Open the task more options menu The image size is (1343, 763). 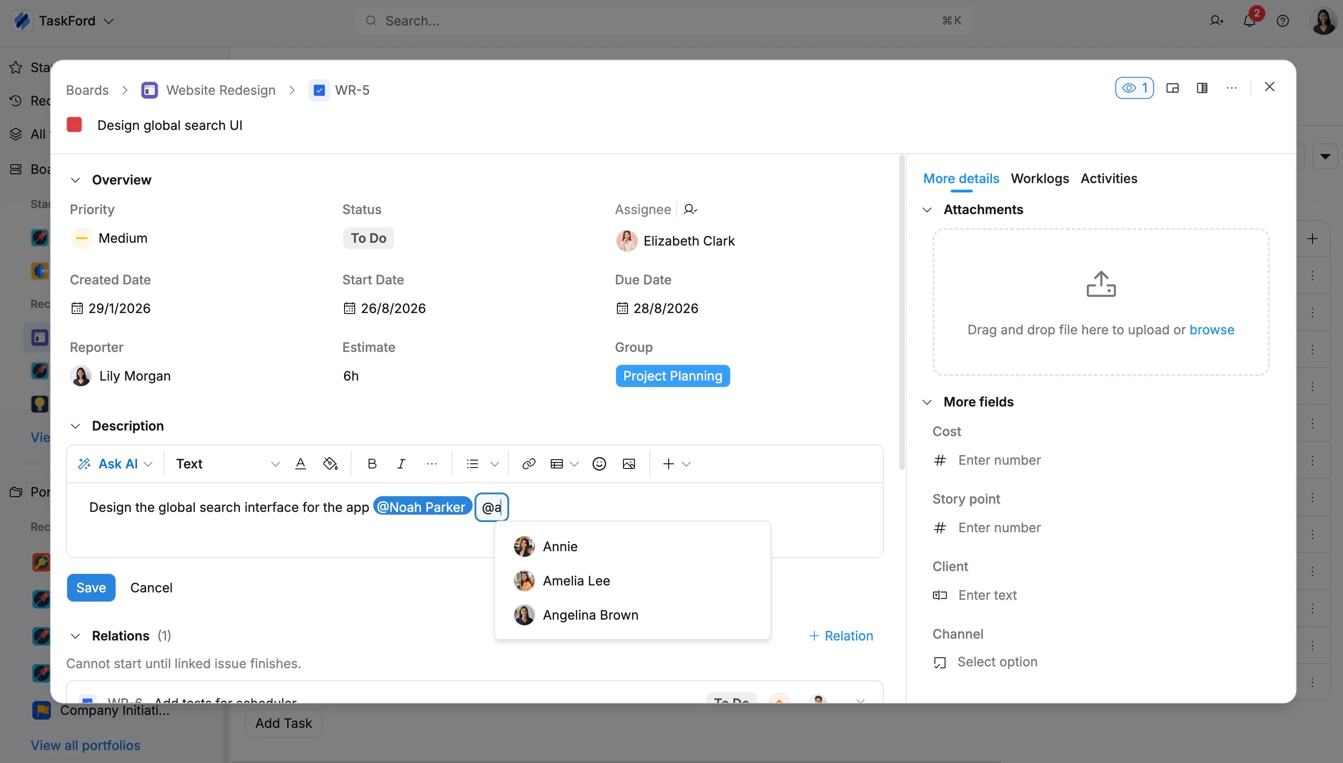click(1232, 88)
